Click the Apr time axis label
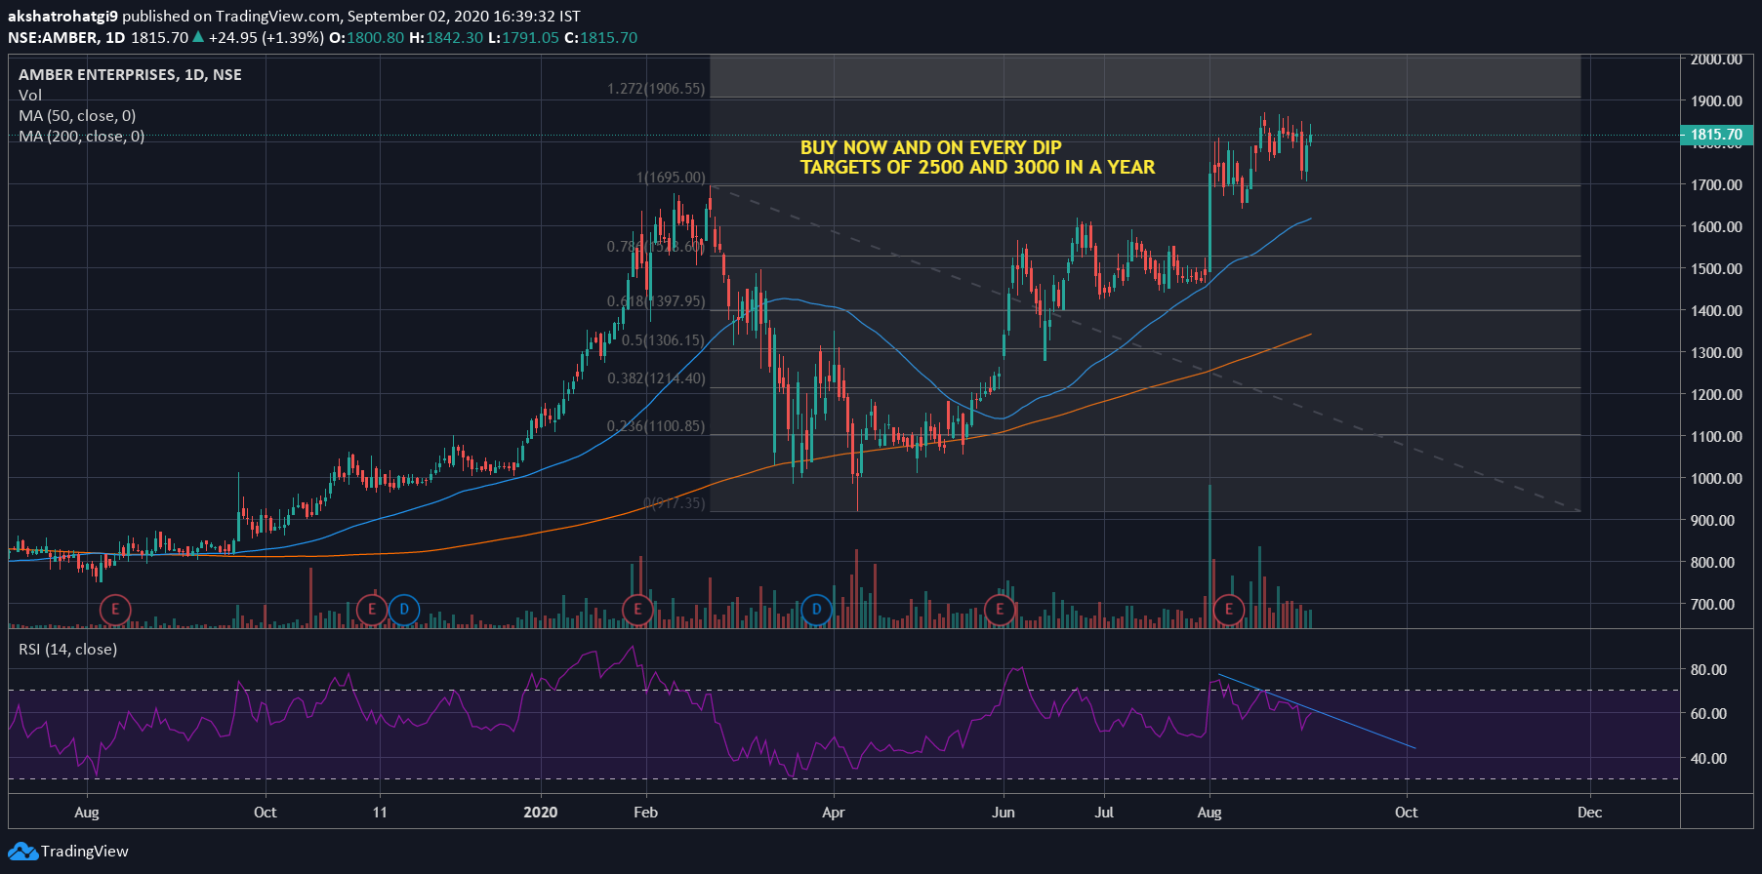The height and width of the screenshot is (874, 1762). (x=833, y=812)
